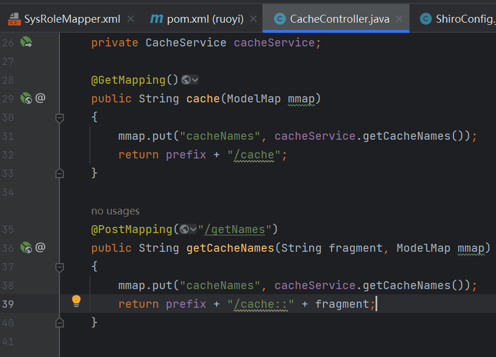Open the URL globe dropdown inside @PostMapping
This screenshot has height=357, width=496.
click(188, 229)
